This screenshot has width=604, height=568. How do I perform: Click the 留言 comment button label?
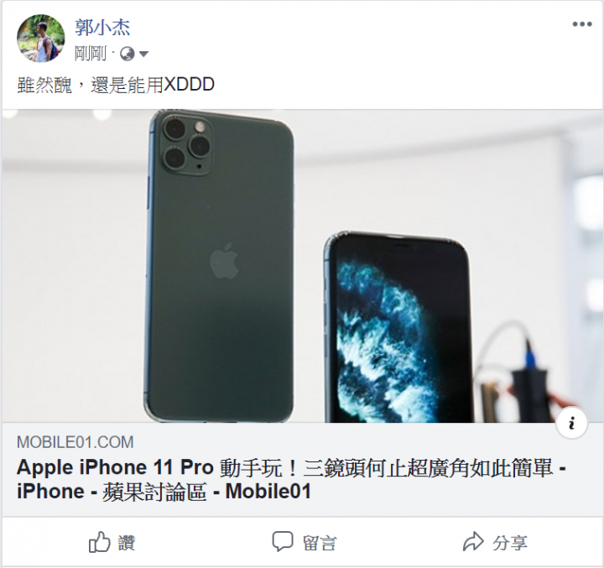[320, 543]
